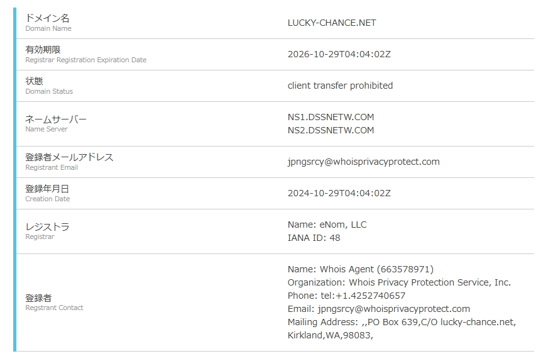
Task: Click the registrant email address in the 登録者メールアドレス row
Action: (x=363, y=162)
